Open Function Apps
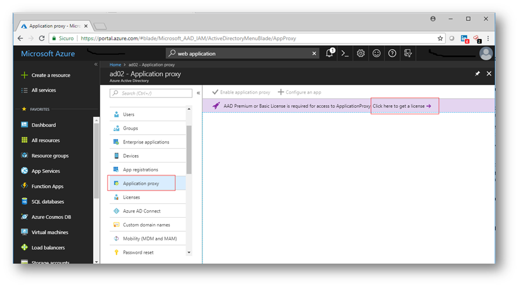This screenshot has width=520, height=288. click(47, 186)
